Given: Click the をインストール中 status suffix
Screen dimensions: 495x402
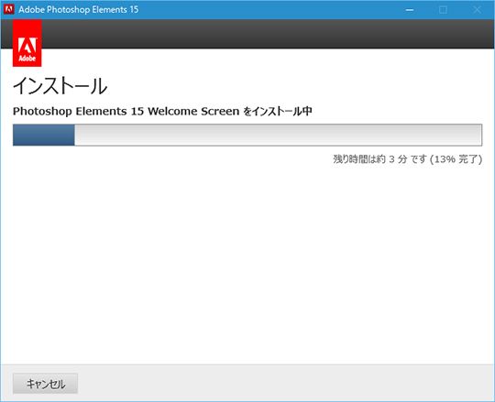Looking at the screenshot, I should click(278, 111).
